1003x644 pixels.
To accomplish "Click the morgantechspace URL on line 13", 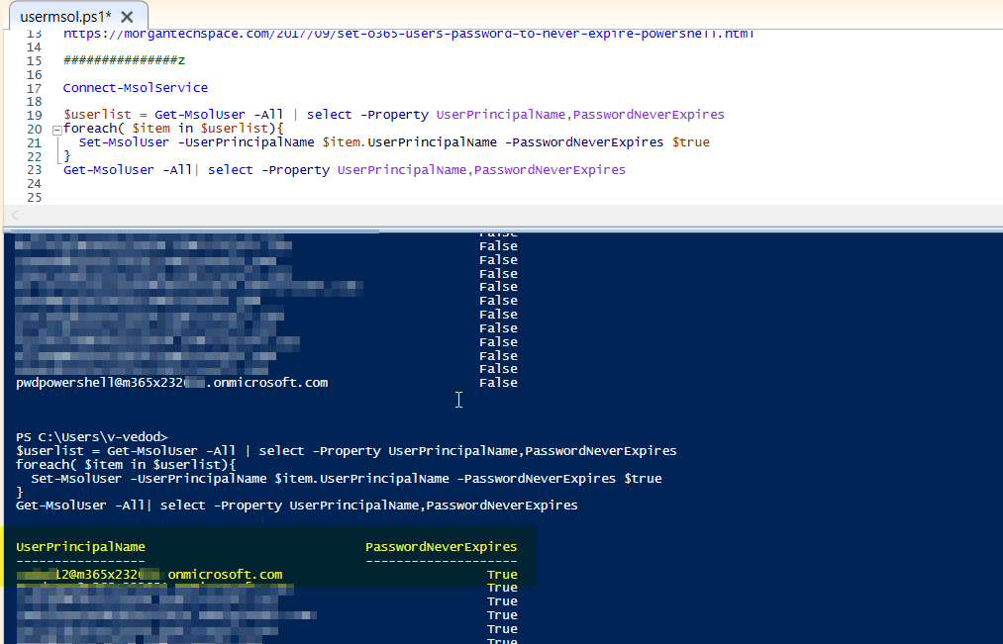I will 409,34.
